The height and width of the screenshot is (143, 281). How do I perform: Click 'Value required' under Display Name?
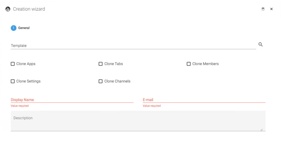pos(20,106)
